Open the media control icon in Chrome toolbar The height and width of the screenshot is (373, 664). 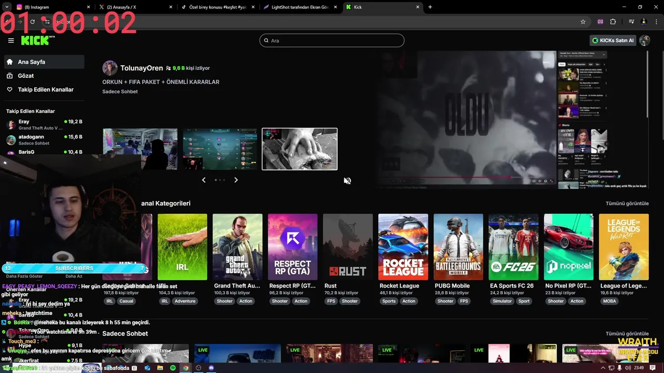point(631,22)
